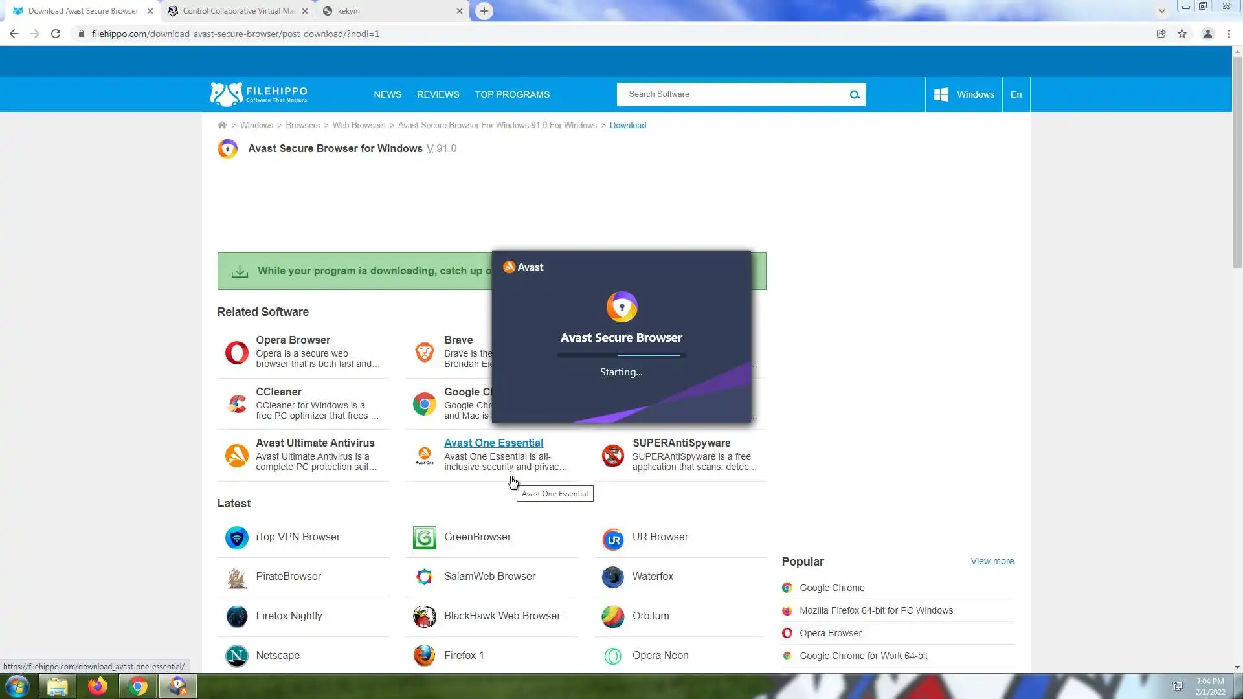Click the bookmark star icon
This screenshot has width=1243, height=699.
click(x=1182, y=34)
